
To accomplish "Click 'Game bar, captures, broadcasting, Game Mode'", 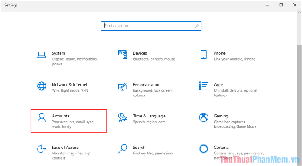I will (235, 124).
